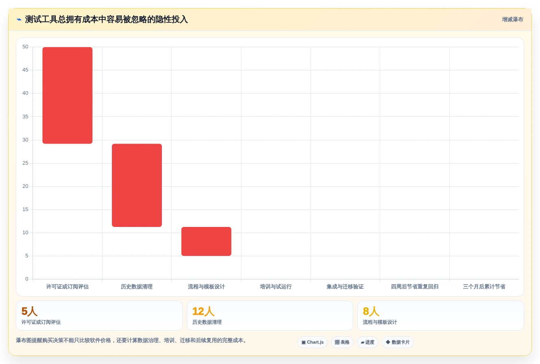This screenshot has height=364, width=540.
Task: Click the y-axis value 25
Action: point(25,163)
